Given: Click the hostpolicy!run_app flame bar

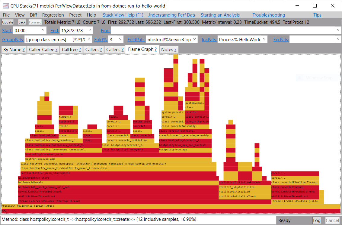Looking at the screenshot, I should [185, 150].
